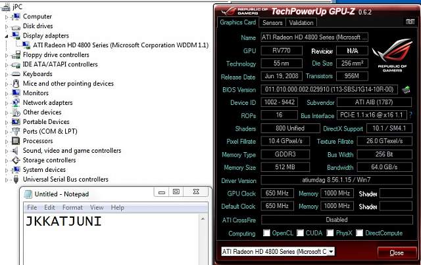Click the mouse icon for pointing devices

[x=16, y=84]
